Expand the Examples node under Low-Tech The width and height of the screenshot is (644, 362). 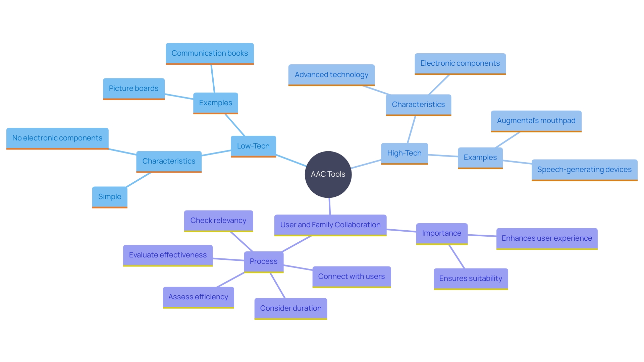tap(215, 103)
